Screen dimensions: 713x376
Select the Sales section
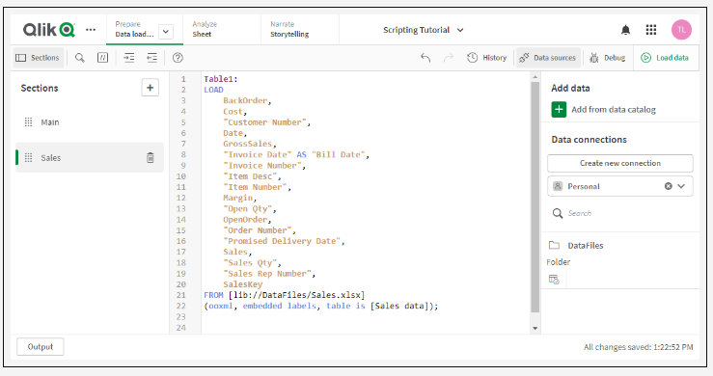click(90, 157)
